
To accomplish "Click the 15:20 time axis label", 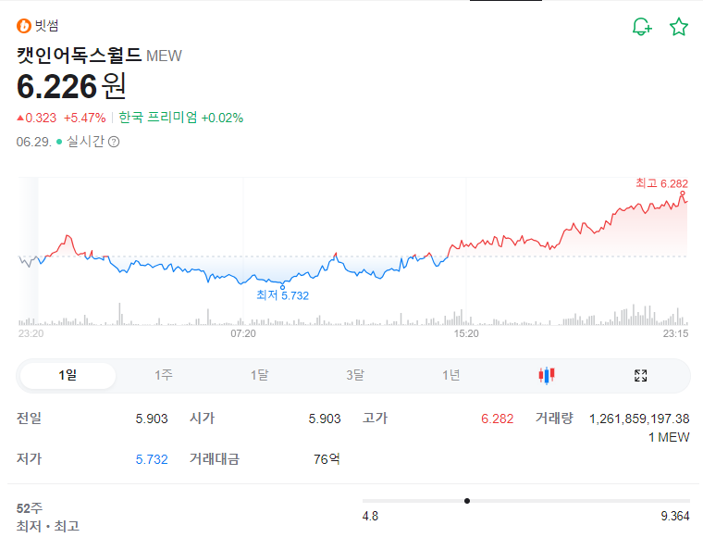I will (x=466, y=333).
